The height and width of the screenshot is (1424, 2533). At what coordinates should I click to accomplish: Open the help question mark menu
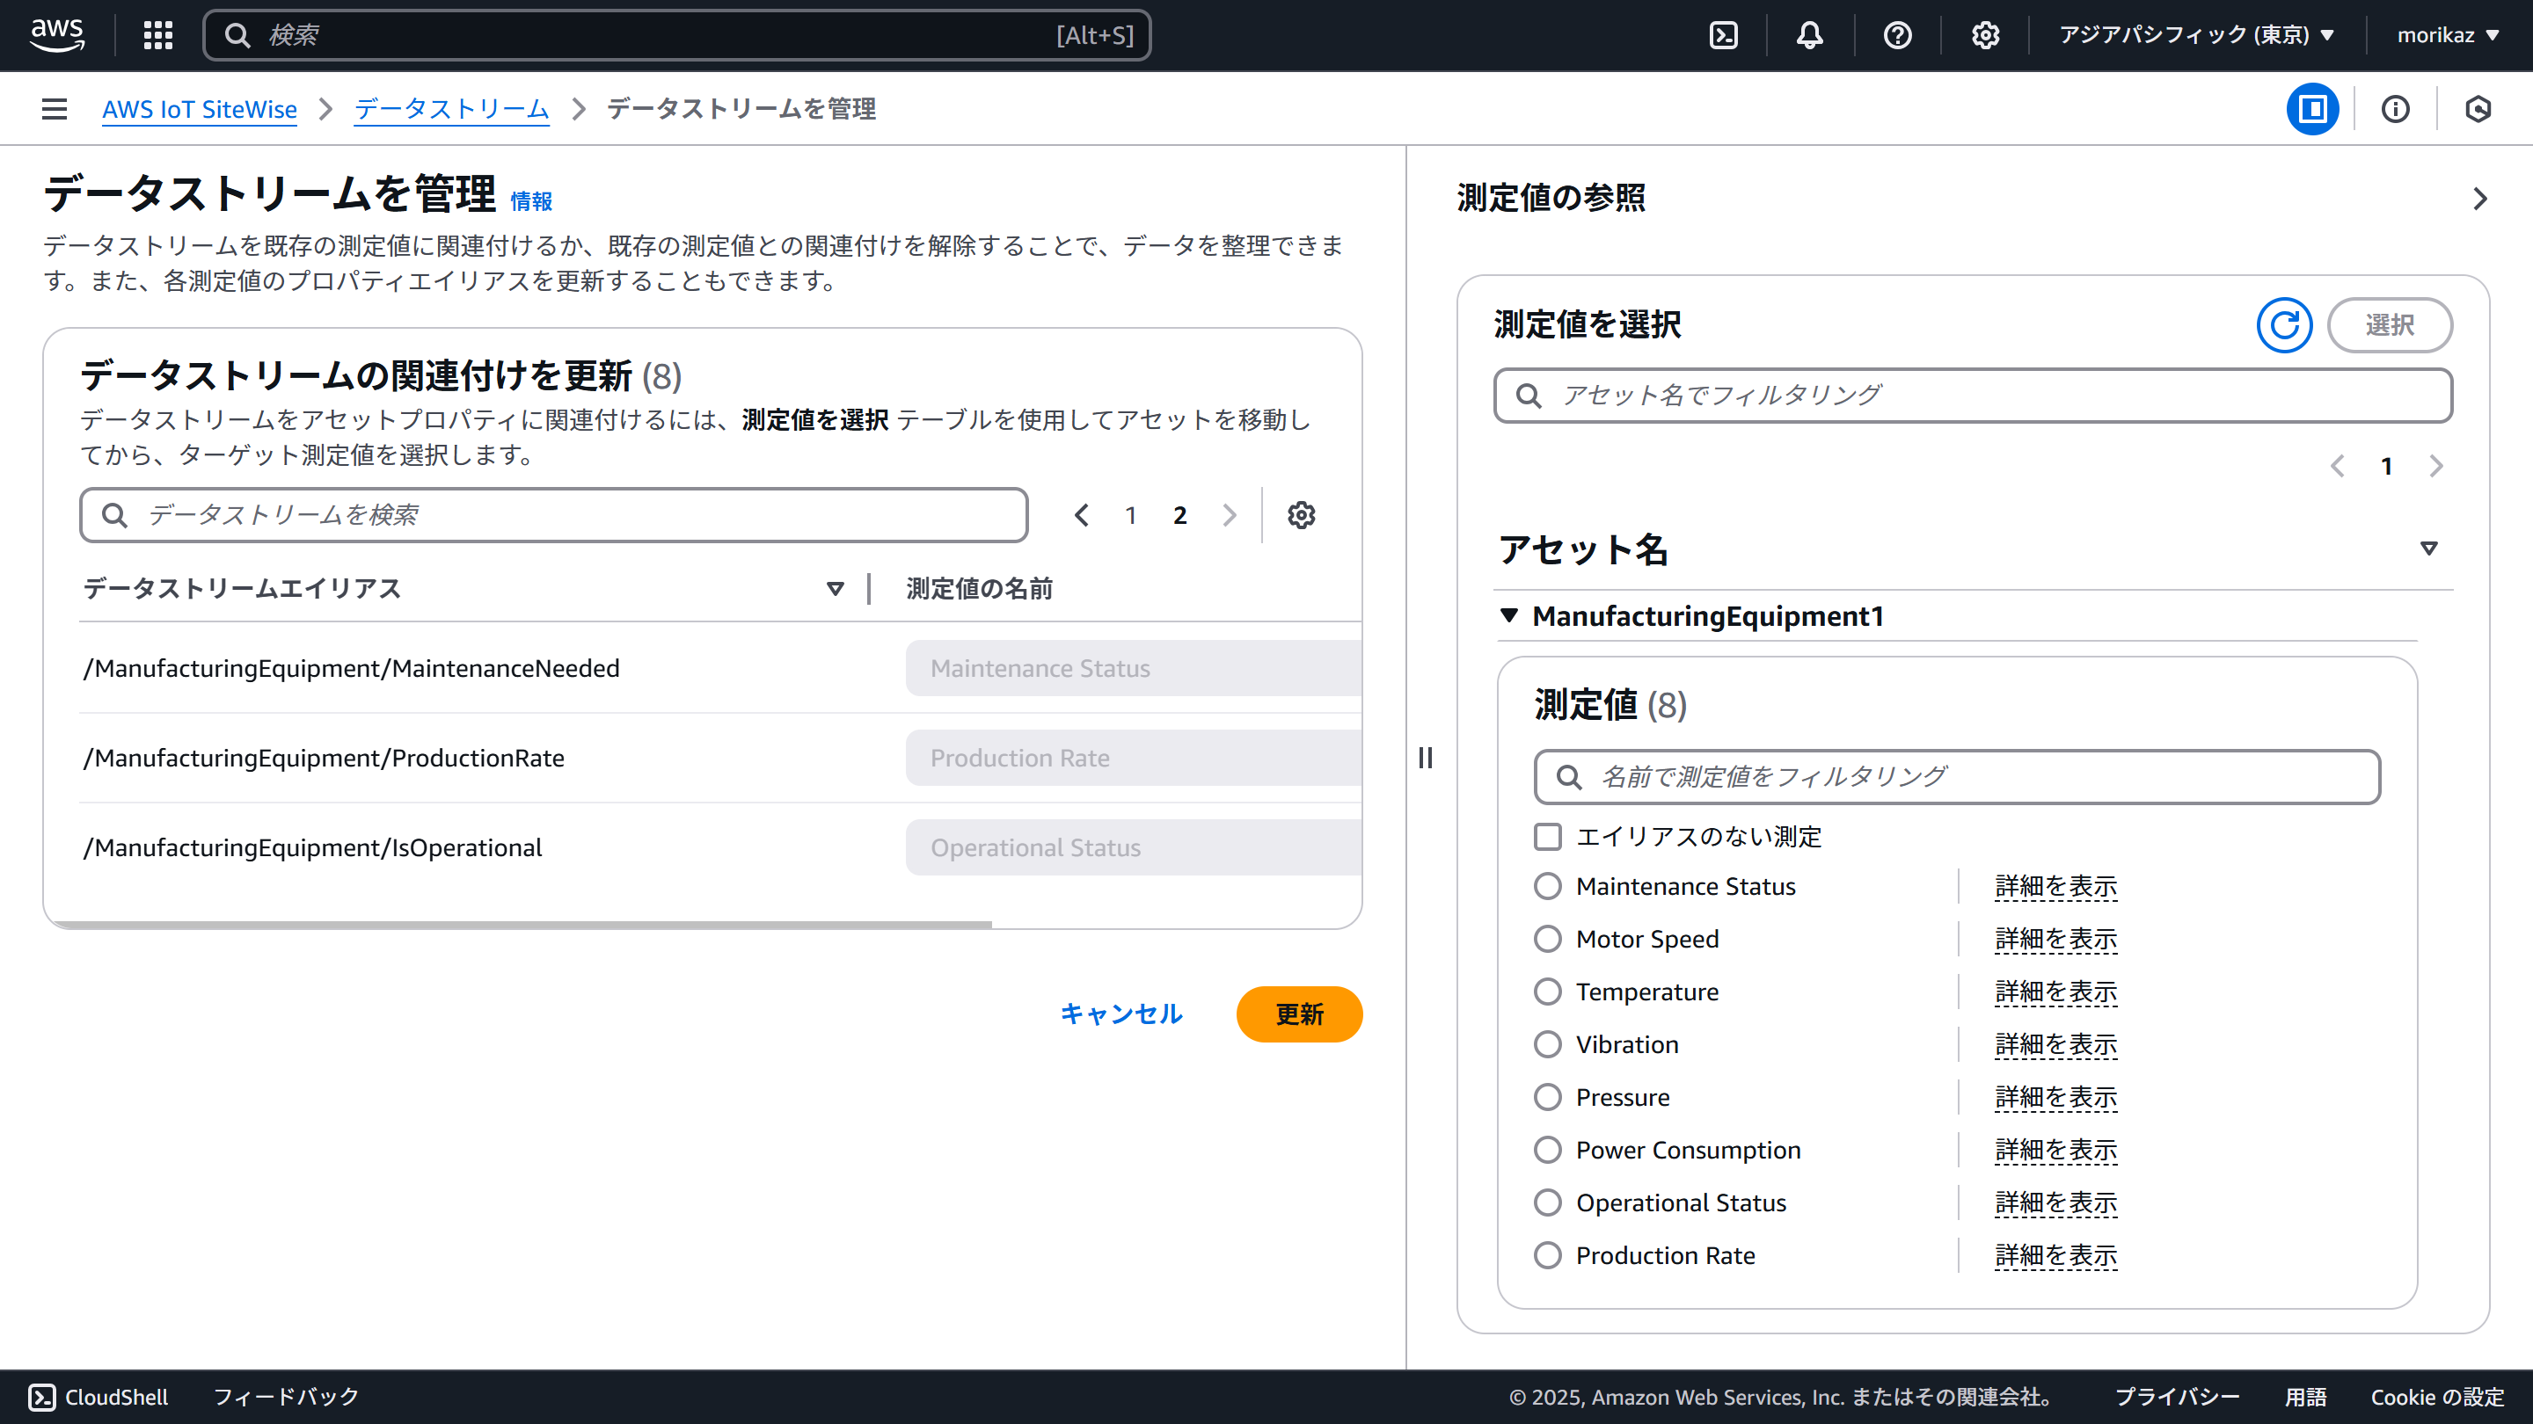coord(1897,35)
